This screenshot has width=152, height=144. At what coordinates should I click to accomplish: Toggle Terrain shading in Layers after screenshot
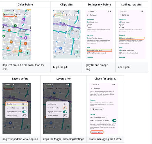[x=65, y=115]
